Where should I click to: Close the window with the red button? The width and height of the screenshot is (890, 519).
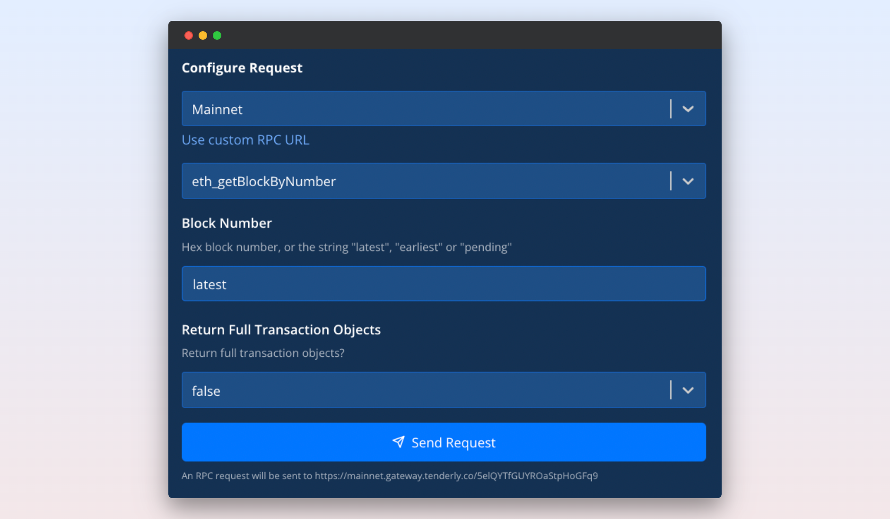189,35
